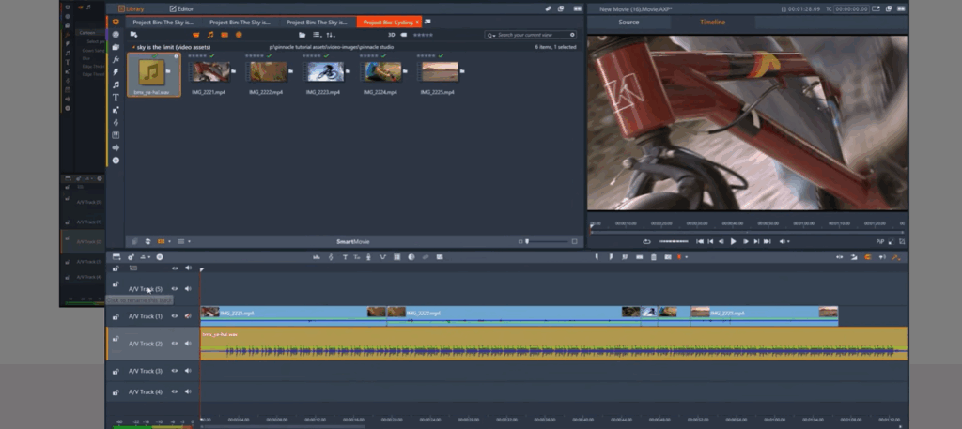Click the folder view icon in library toolbar
Screen dimensions: 962x429
302,35
